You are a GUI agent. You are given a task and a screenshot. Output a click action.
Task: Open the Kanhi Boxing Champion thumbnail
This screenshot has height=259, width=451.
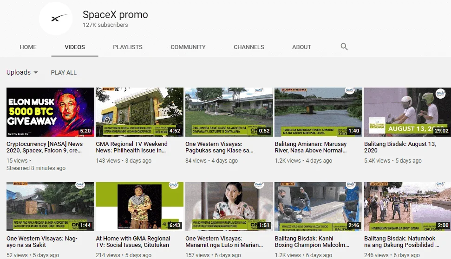coord(319,207)
